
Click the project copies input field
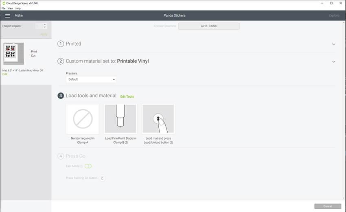[x=39, y=26]
